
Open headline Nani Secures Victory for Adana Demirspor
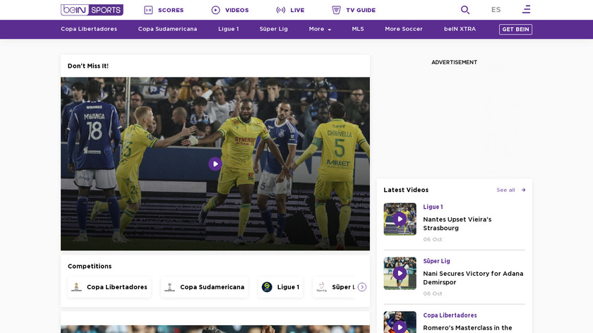pyautogui.click(x=473, y=278)
